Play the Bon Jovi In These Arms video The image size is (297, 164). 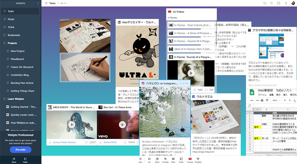point(122,125)
